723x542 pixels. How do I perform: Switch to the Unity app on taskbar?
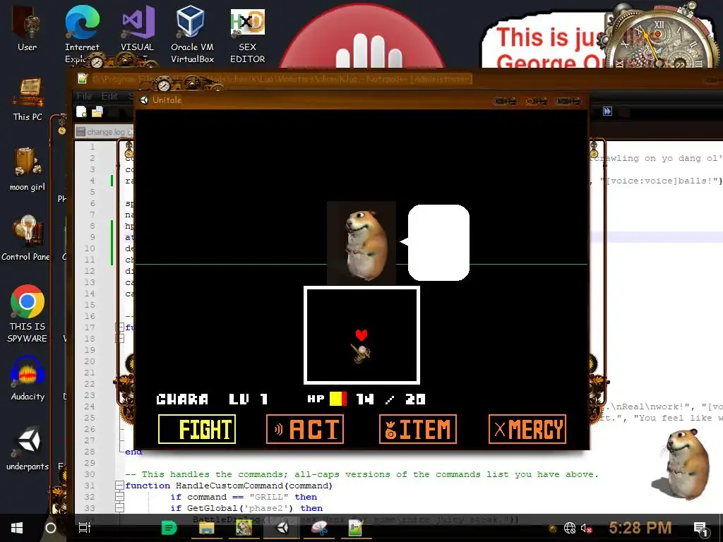click(282, 528)
